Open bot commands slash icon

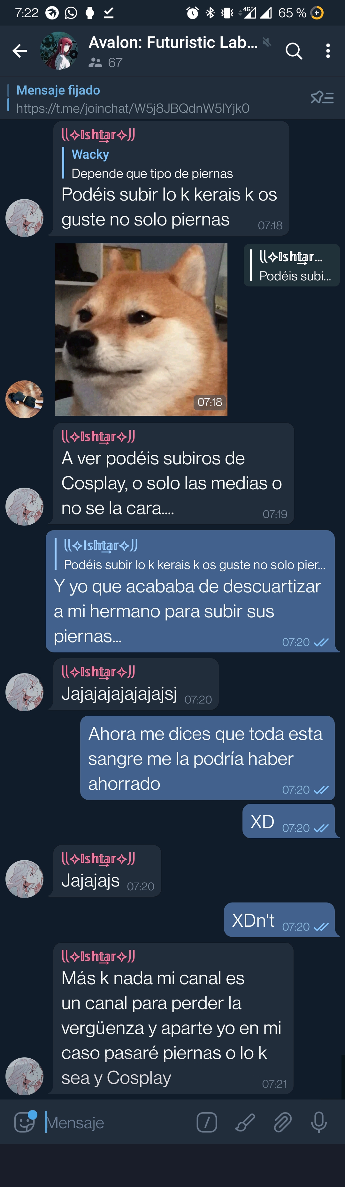pyautogui.click(x=207, y=1122)
